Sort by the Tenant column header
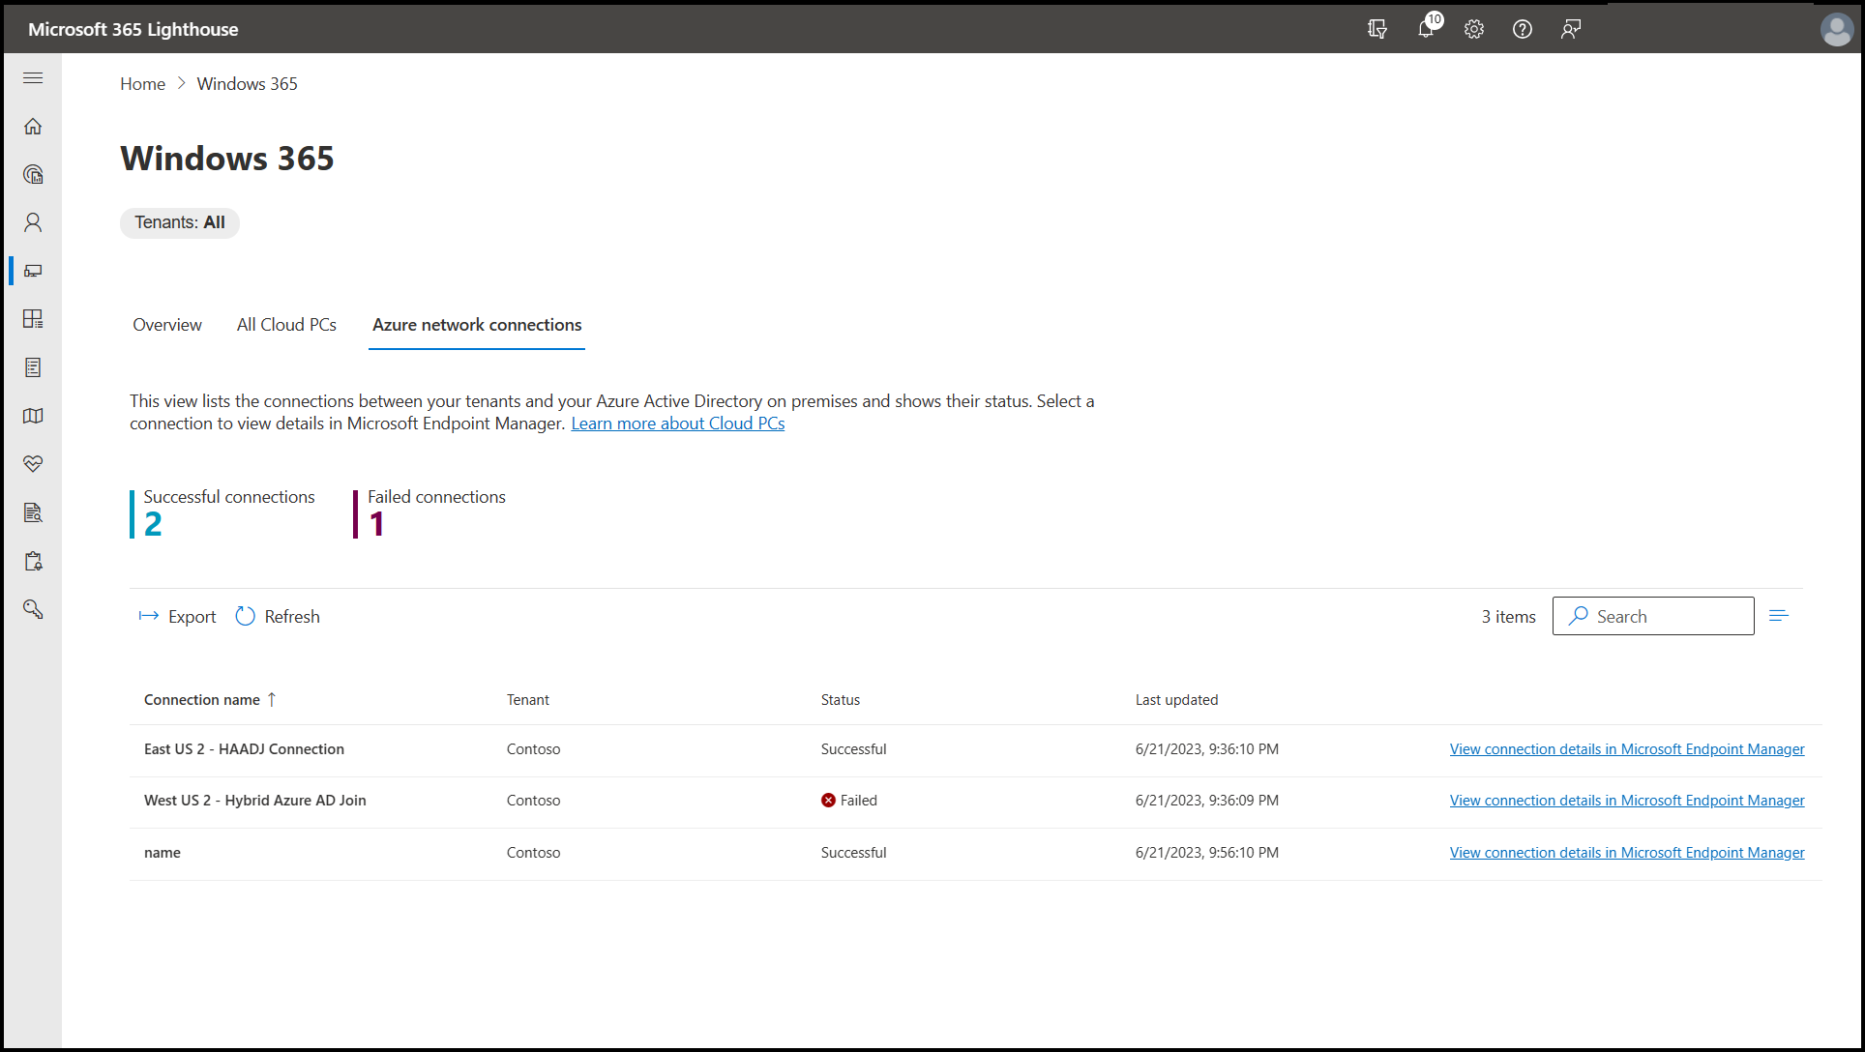1865x1052 pixels. tap(528, 700)
